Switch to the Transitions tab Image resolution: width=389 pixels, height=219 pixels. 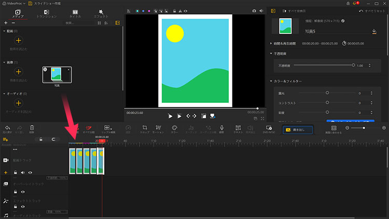(47, 13)
